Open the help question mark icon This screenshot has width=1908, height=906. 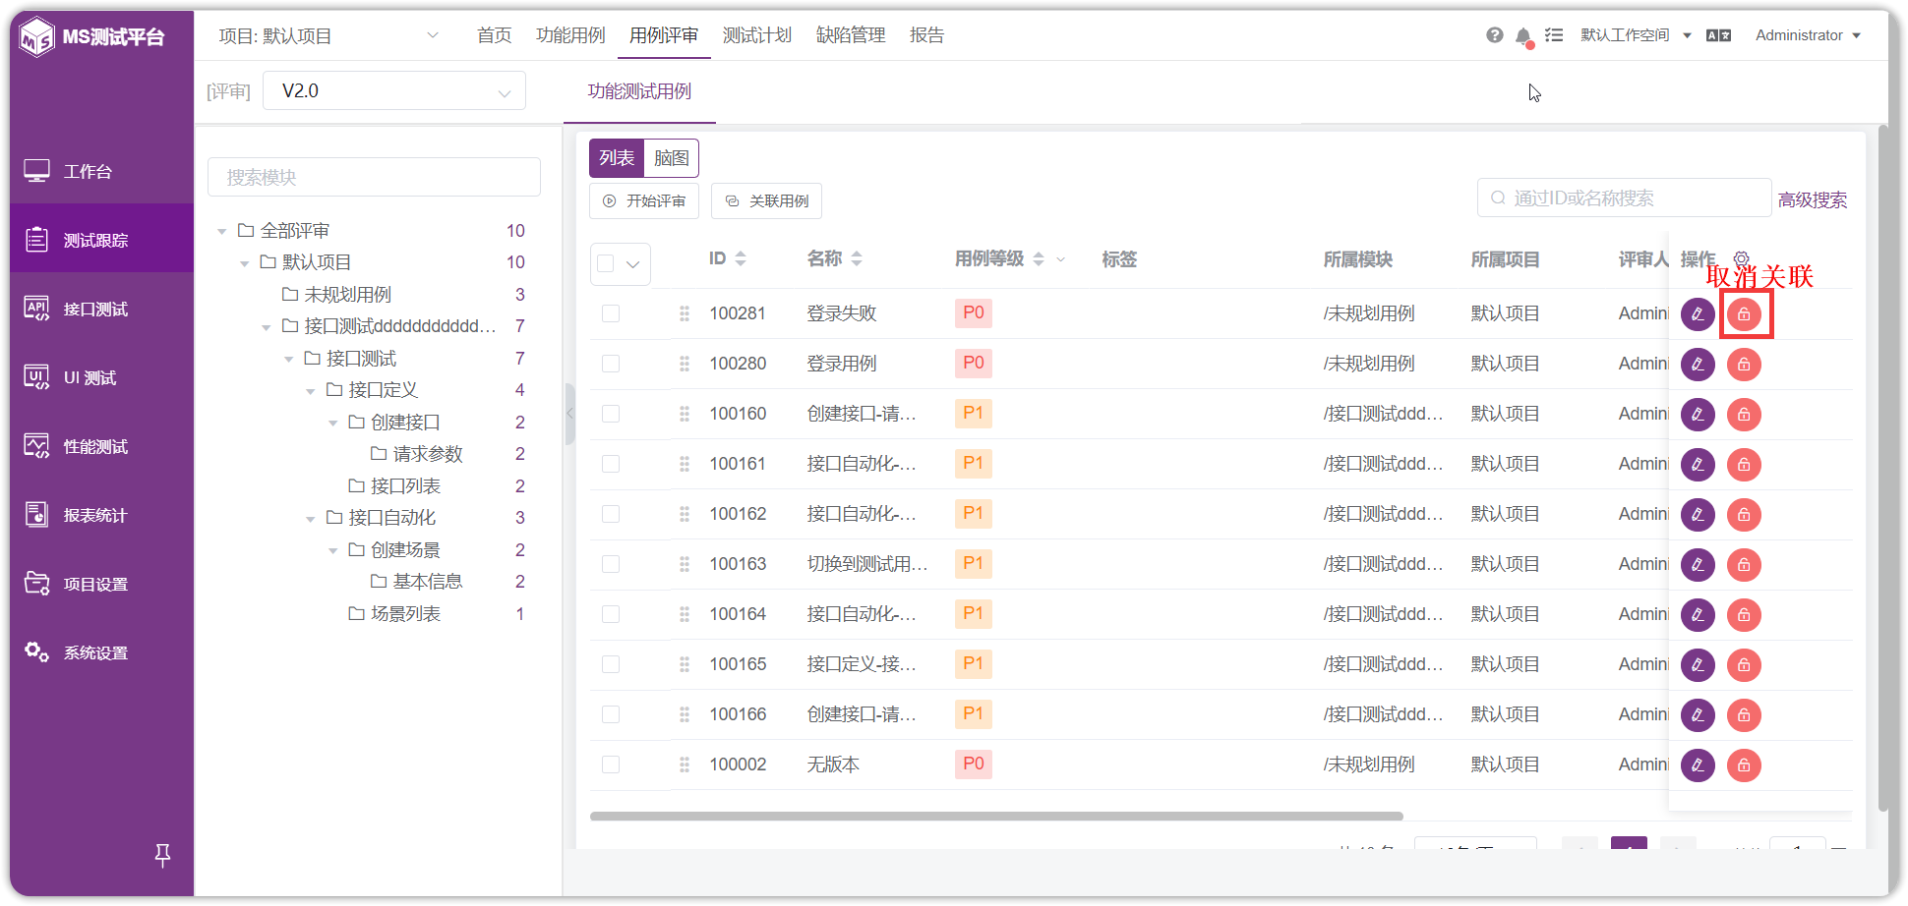(x=1494, y=35)
